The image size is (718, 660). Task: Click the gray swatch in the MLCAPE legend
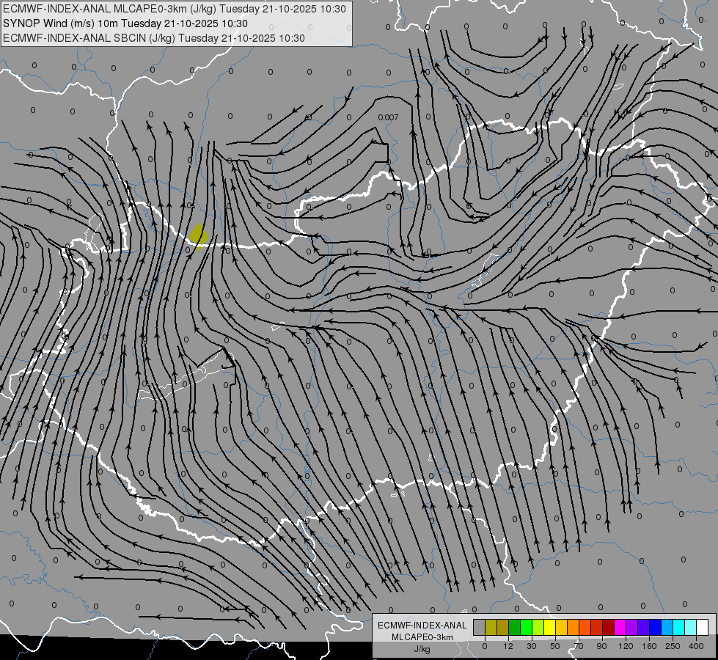[480, 627]
